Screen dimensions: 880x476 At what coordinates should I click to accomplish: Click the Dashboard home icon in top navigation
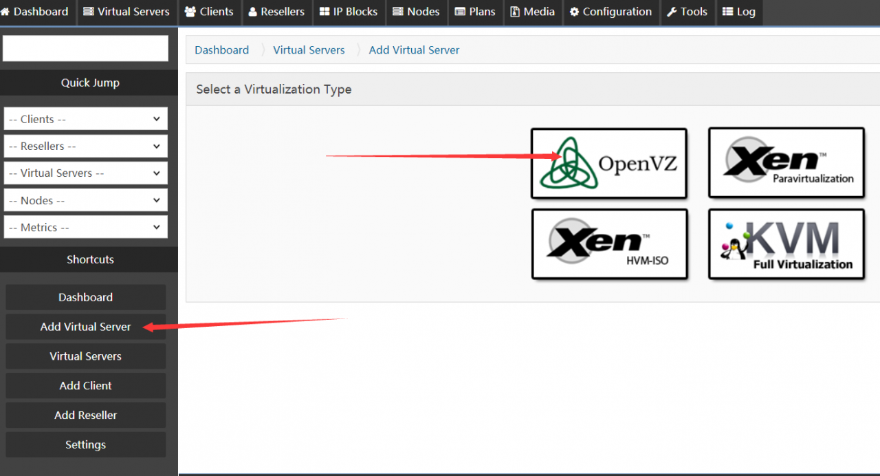[x=5, y=12]
